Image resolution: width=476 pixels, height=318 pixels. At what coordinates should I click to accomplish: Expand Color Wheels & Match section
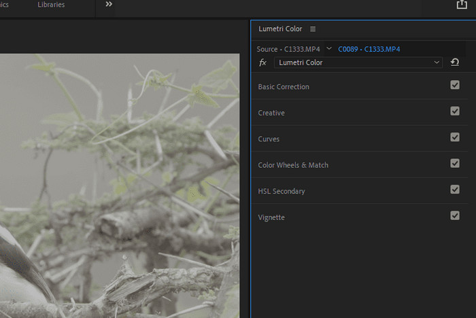pos(293,165)
